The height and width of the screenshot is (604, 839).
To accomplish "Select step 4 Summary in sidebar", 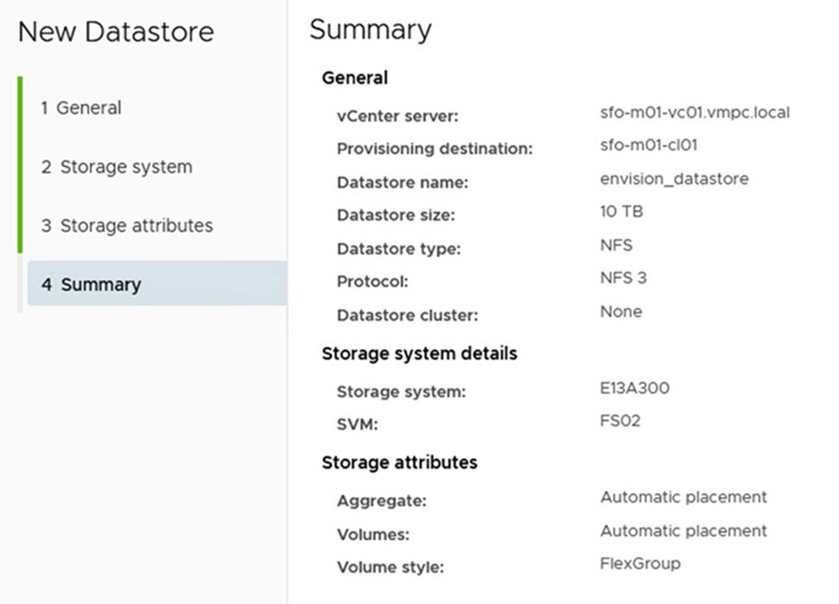I will 91,284.
